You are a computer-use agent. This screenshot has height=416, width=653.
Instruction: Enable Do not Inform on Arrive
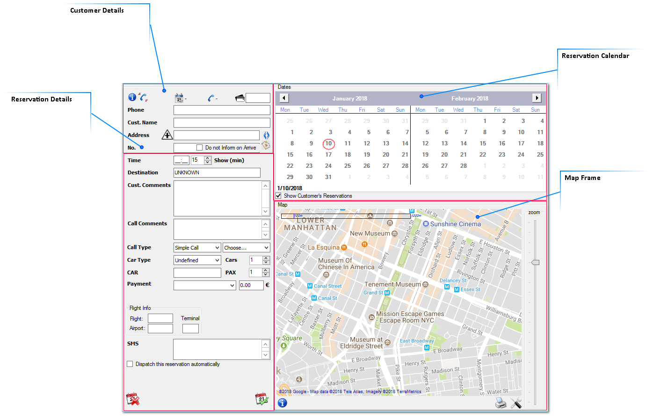(x=200, y=148)
